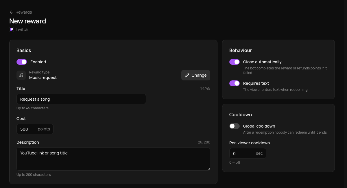The height and width of the screenshot is (188, 347).
Task: Click into the Cost points field
Action: pyautogui.click(x=35, y=129)
